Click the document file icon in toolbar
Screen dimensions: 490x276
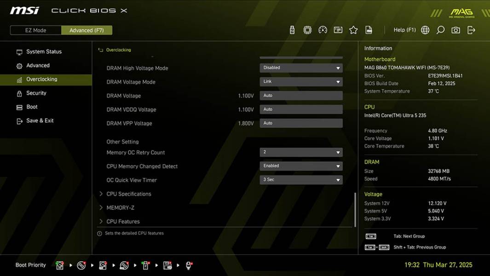pyautogui.click(x=369, y=30)
